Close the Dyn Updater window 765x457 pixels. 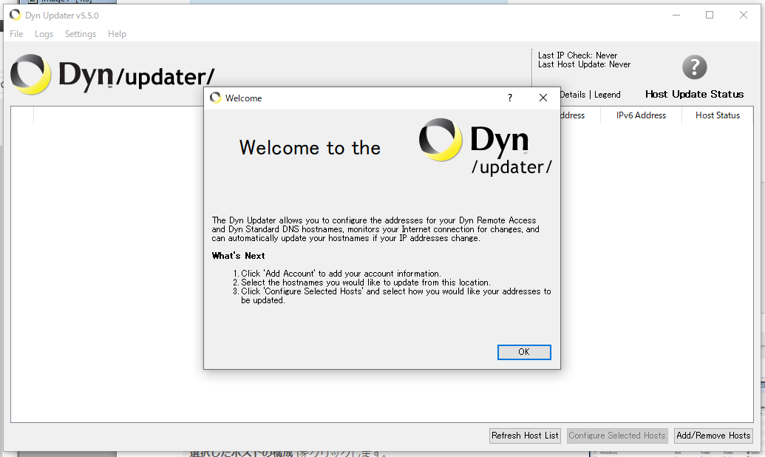coord(744,15)
